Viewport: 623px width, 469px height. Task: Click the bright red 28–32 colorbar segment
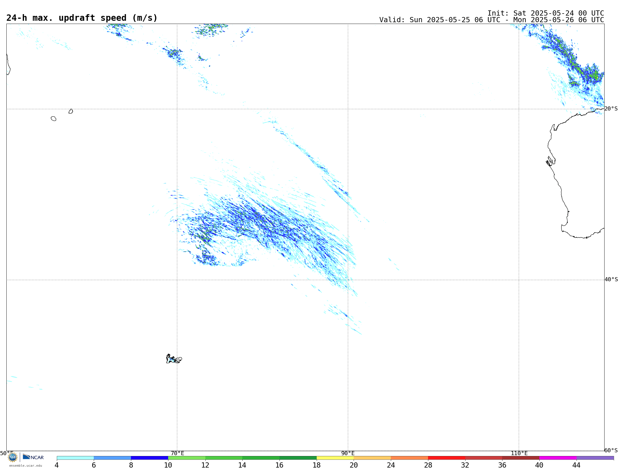(x=446, y=458)
